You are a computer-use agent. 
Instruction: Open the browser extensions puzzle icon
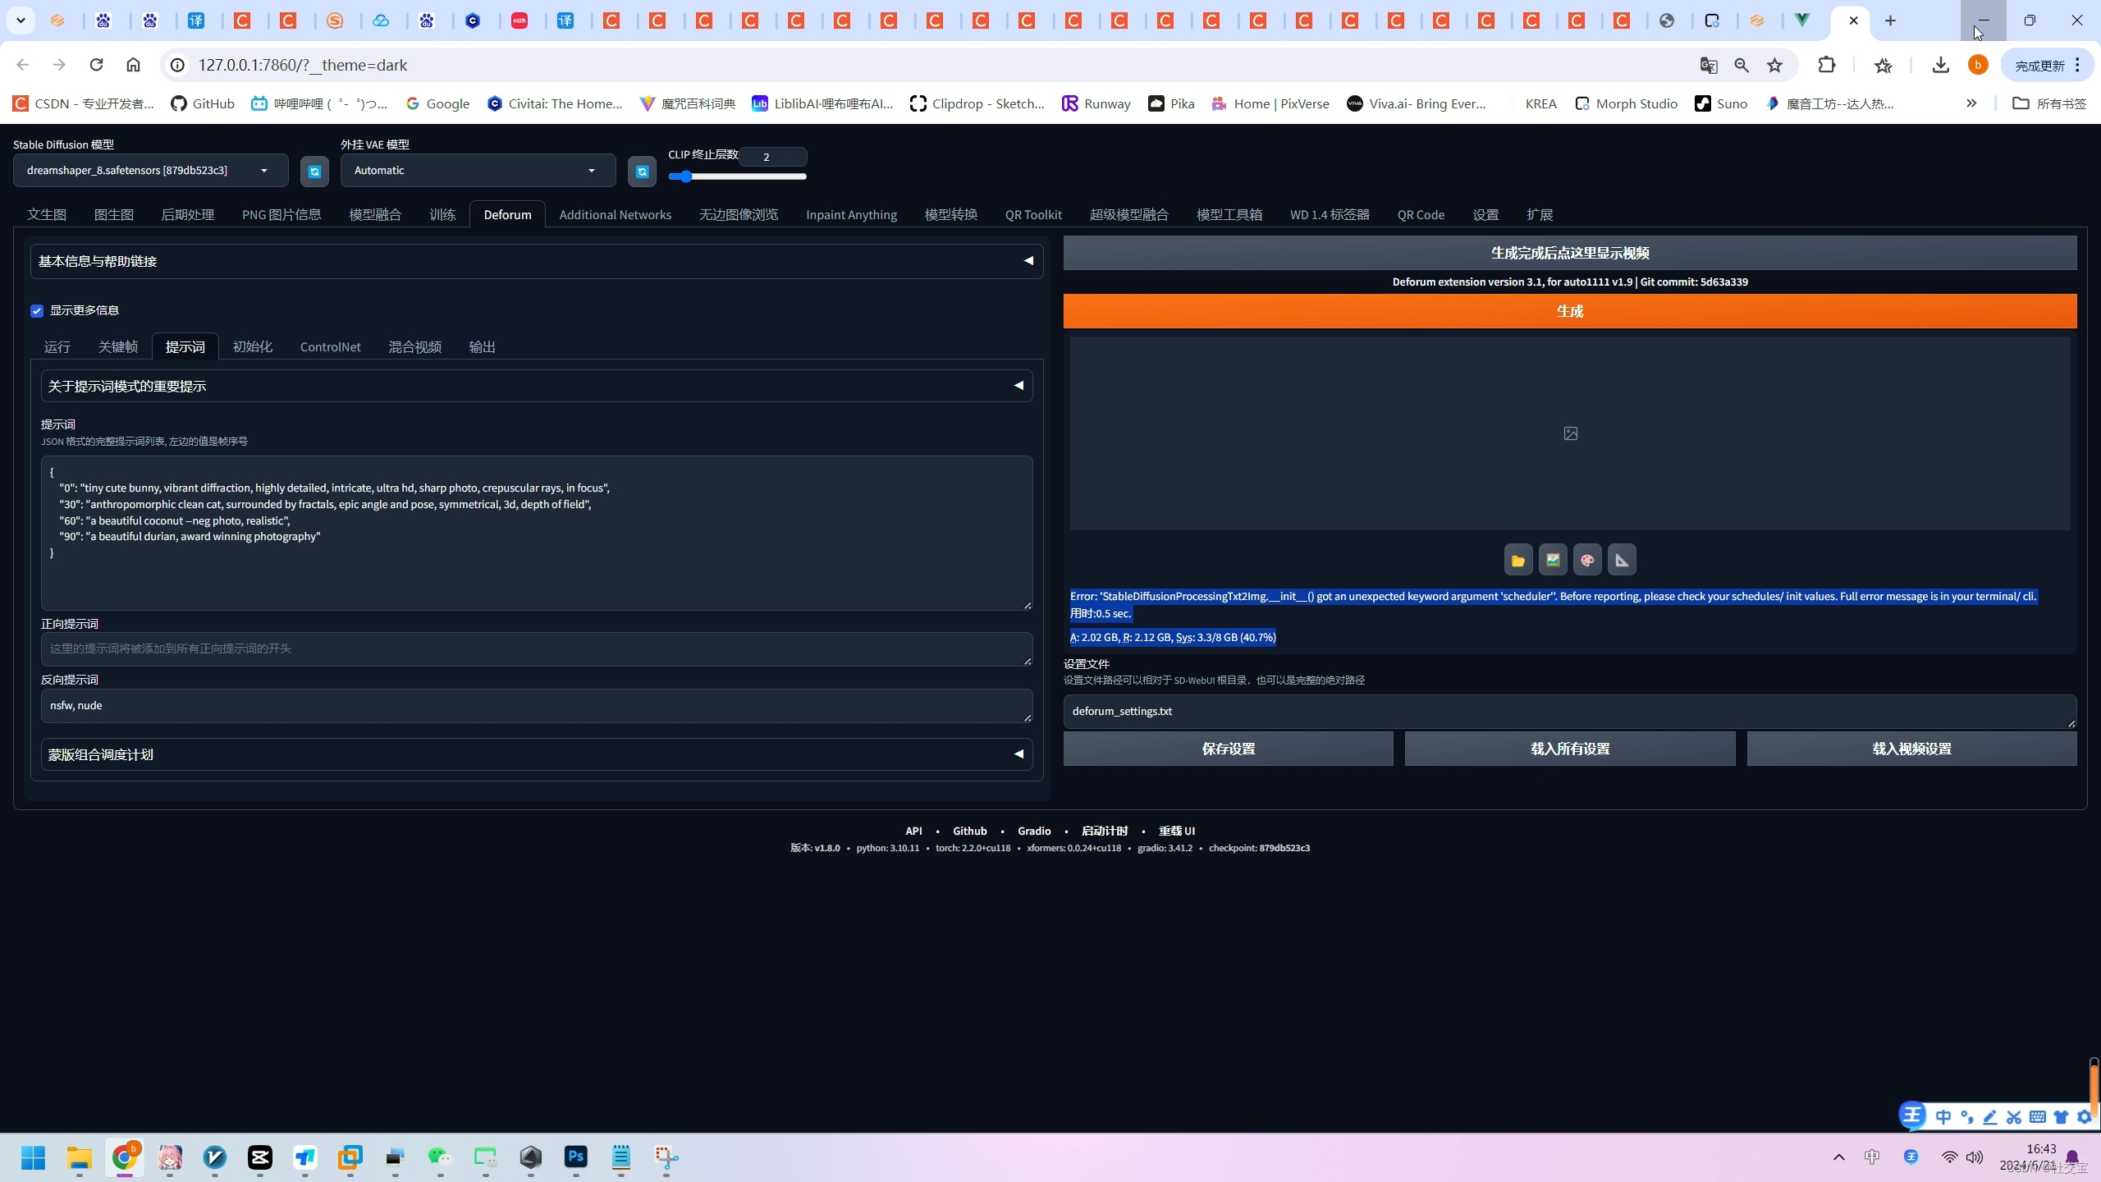coord(1827,66)
